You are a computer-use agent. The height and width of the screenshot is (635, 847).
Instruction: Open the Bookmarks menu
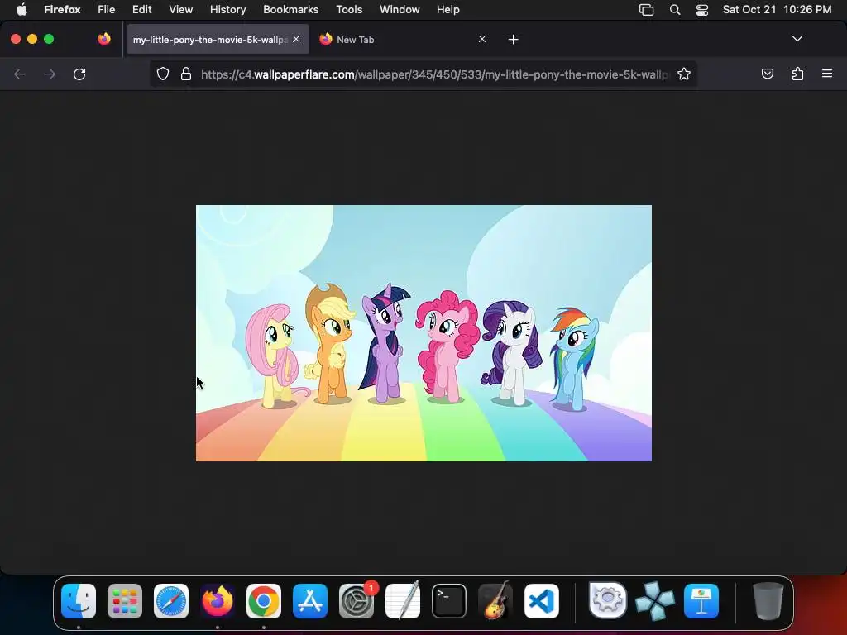[x=290, y=9]
